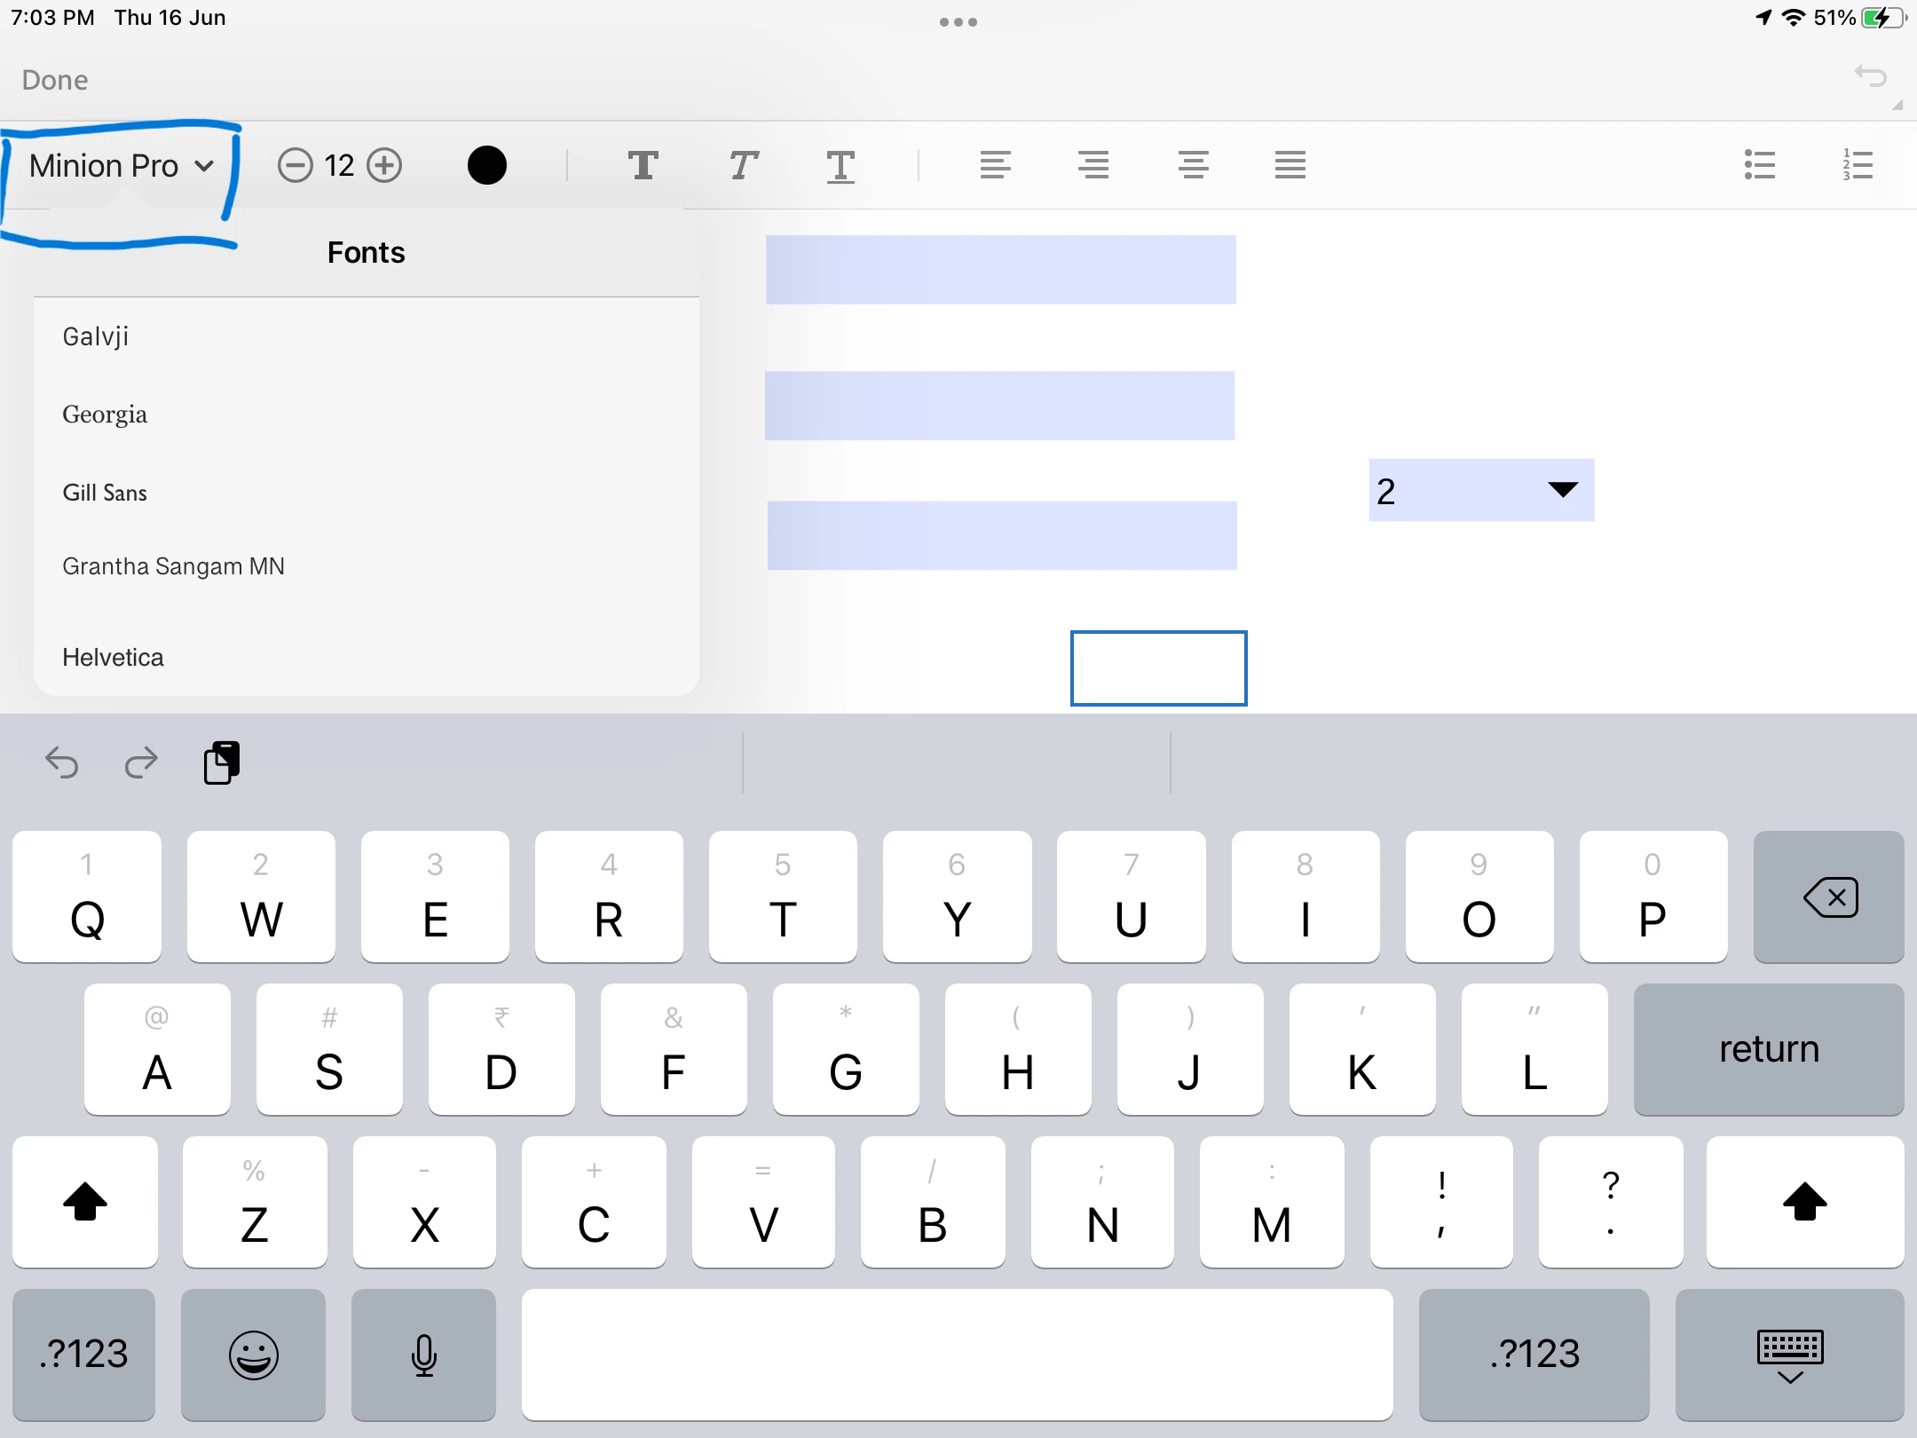Screen dimensions: 1917x1438
Task: Open the Minion Pro font dropdown
Action: pos(121,166)
